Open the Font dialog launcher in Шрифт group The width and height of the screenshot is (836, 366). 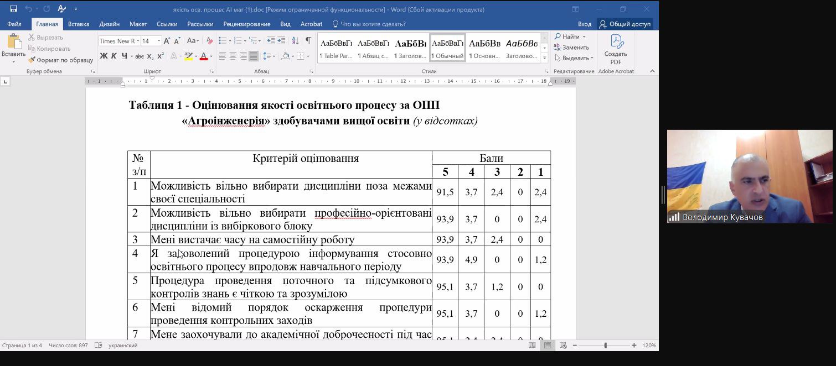pos(212,71)
